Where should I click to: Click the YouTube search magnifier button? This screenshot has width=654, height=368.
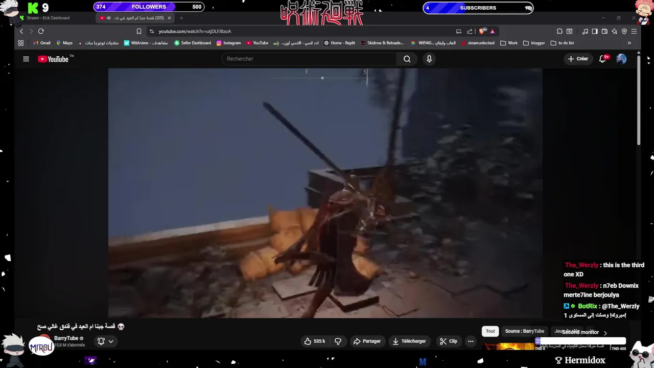pos(407,59)
